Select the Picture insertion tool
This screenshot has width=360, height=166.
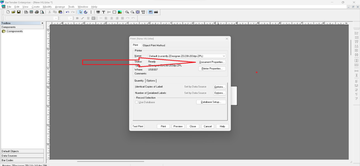pyautogui.click(x=120, y=12)
